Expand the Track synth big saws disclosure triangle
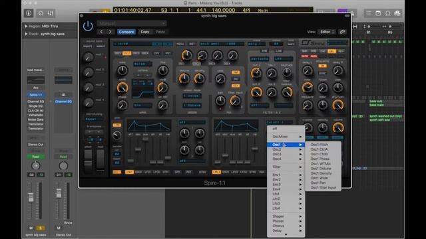The width and height of the screenshot is (426, 239). point(26,34)
